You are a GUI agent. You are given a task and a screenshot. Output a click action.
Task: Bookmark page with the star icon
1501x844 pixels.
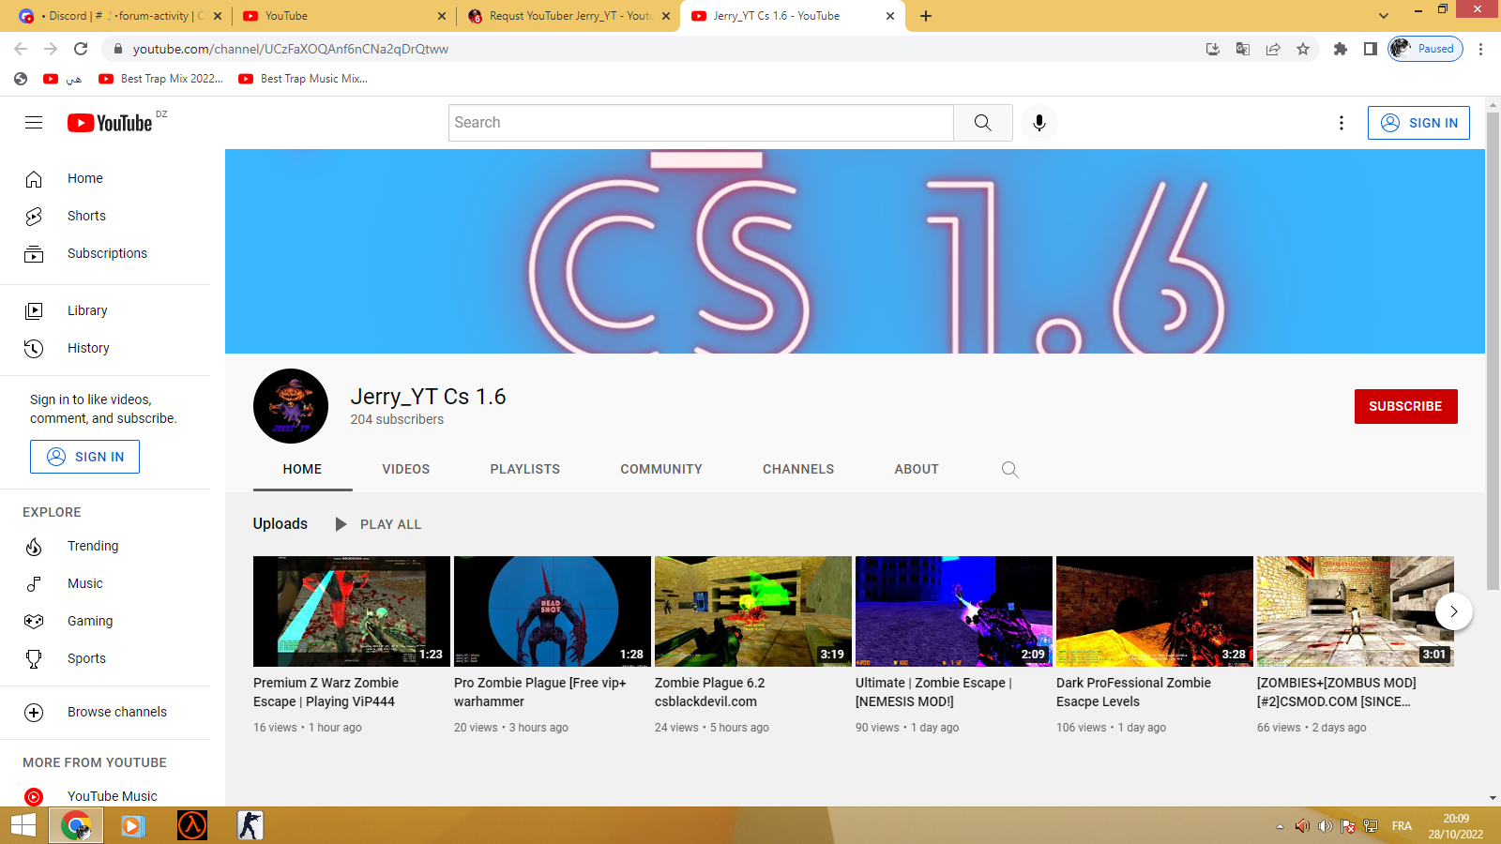click(x=1303, y=49)
